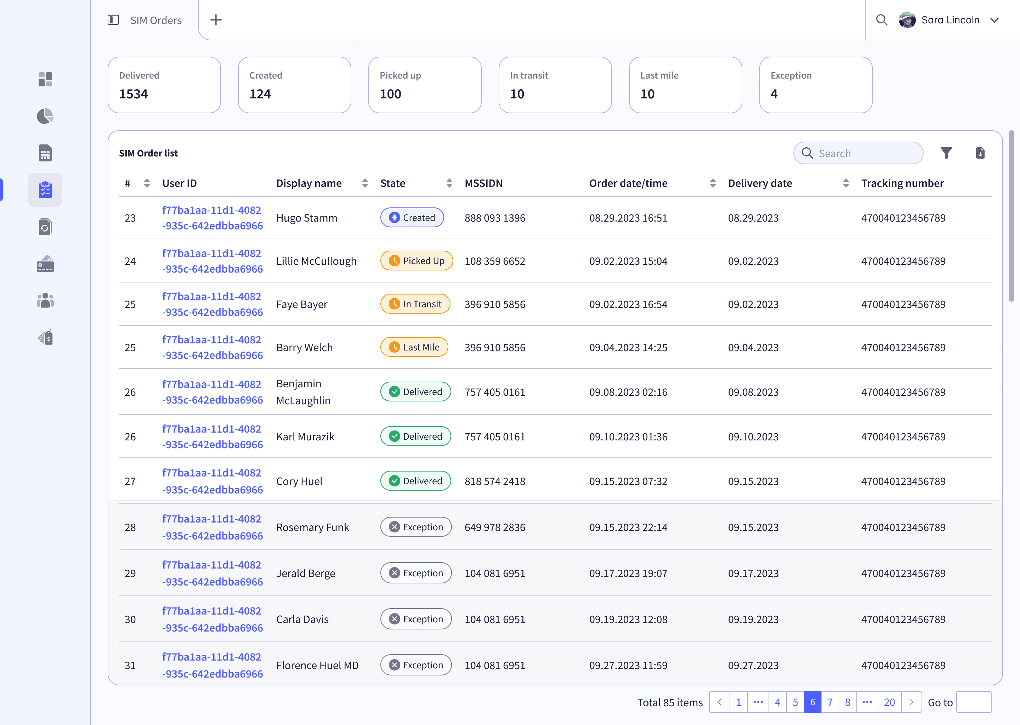Click the Last Mile badge for Barry Welch
The width and height of the screenshot is (1020, 725).
(x=414, y=347)
